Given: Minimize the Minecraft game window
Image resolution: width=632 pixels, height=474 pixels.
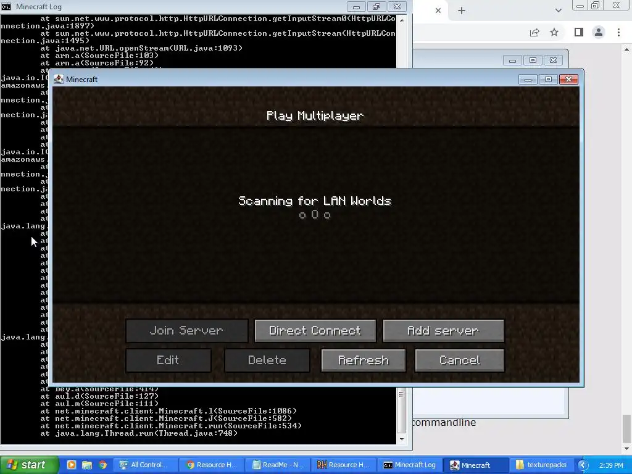Looking at the screenshot, I should [528, 80].
